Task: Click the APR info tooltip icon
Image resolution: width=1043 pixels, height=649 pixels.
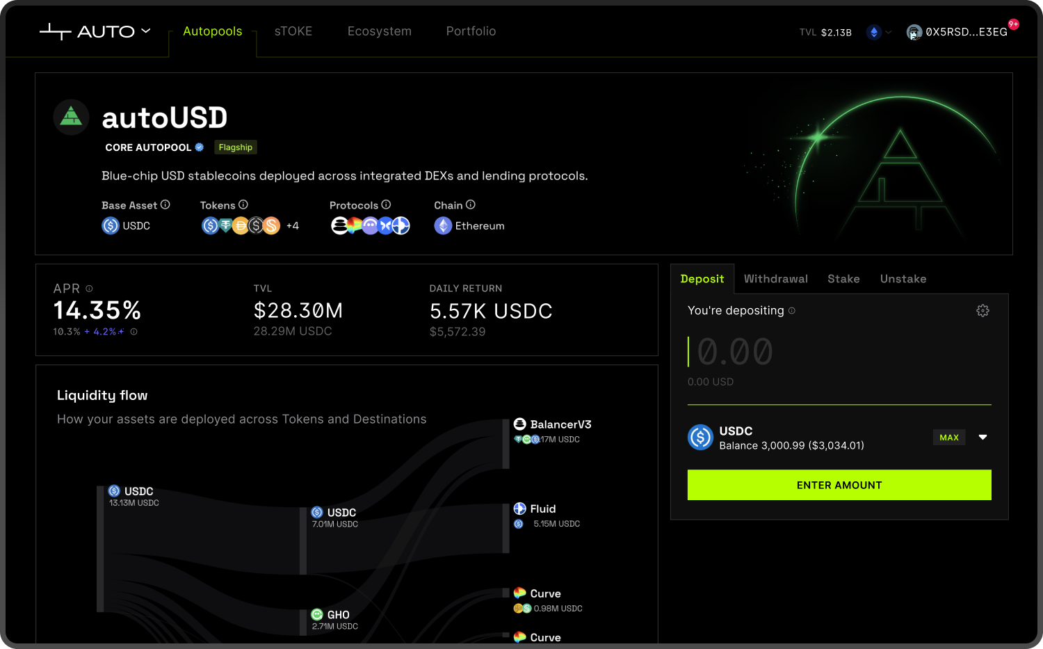Action: coord(90,288)
